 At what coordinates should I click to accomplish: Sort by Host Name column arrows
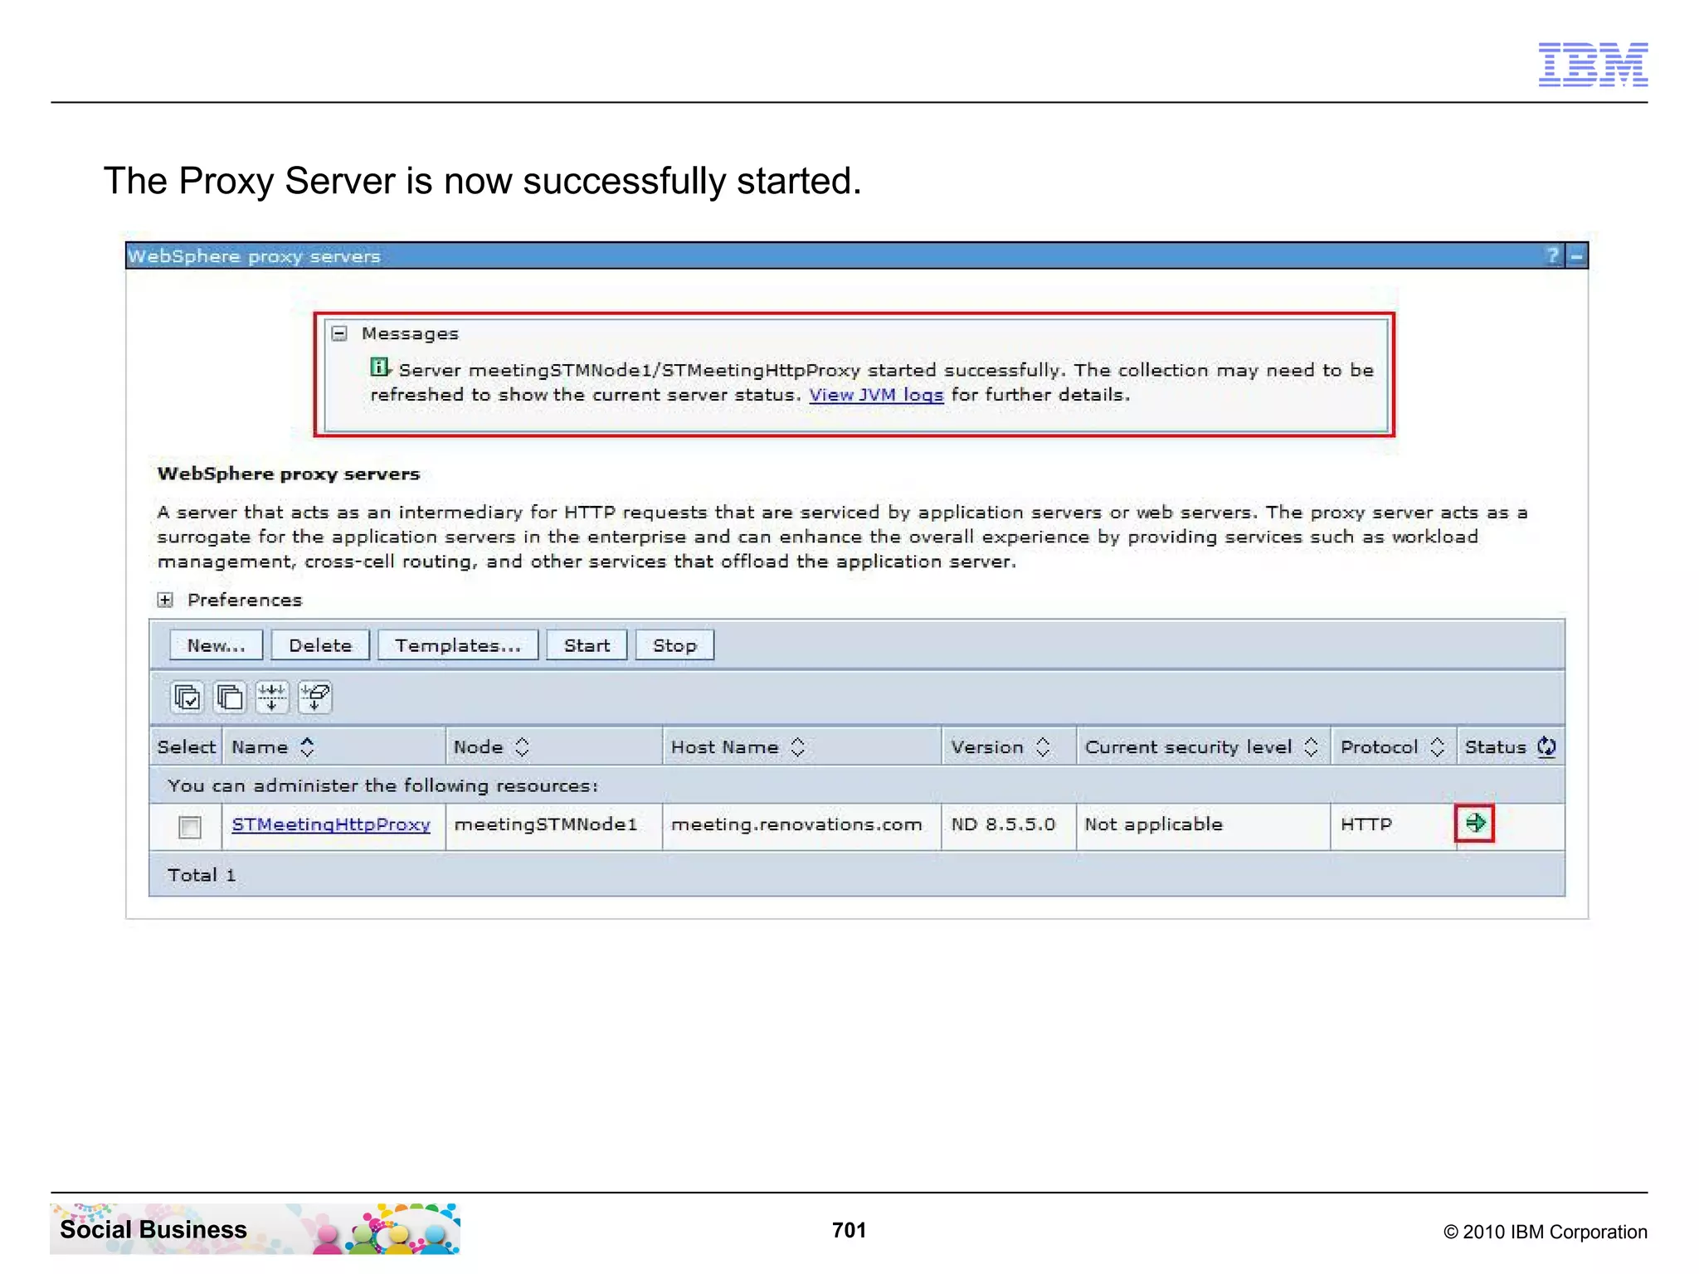point(797,746)
